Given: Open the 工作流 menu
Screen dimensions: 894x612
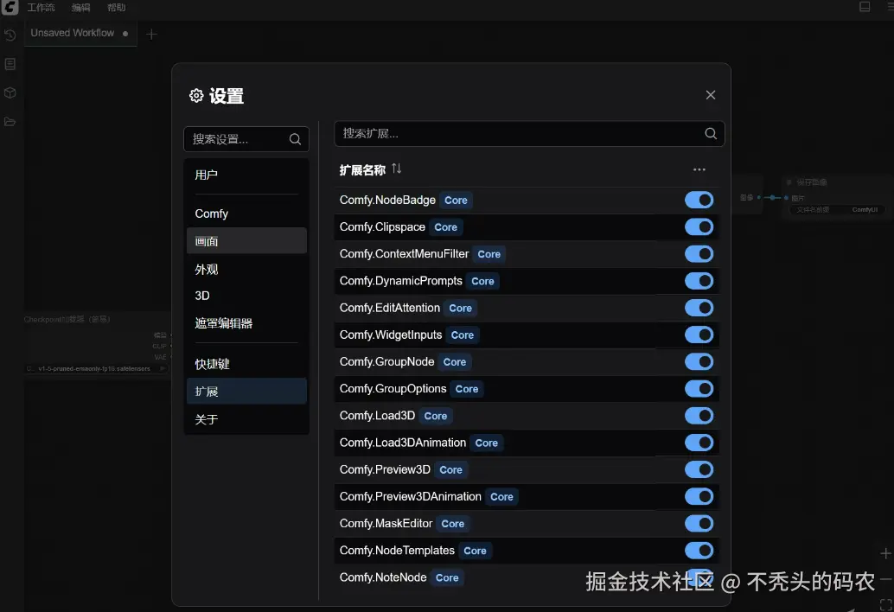Looking at the screenshot, I should [41, 8].
